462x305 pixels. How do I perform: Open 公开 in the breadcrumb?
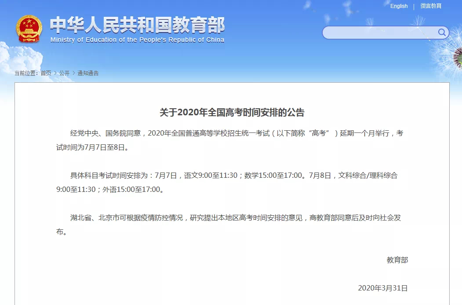[x=65, y=73]
